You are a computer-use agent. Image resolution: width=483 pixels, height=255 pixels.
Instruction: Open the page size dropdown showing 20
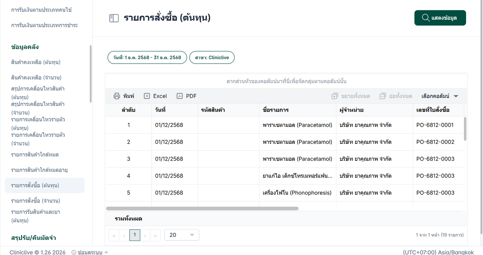[182, 235]
